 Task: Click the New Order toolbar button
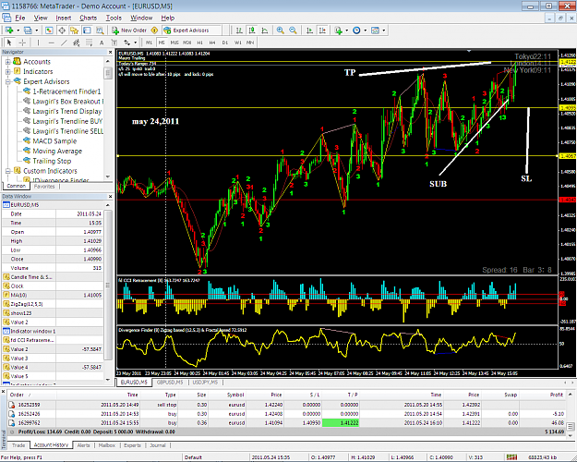[x=129, y=30]
